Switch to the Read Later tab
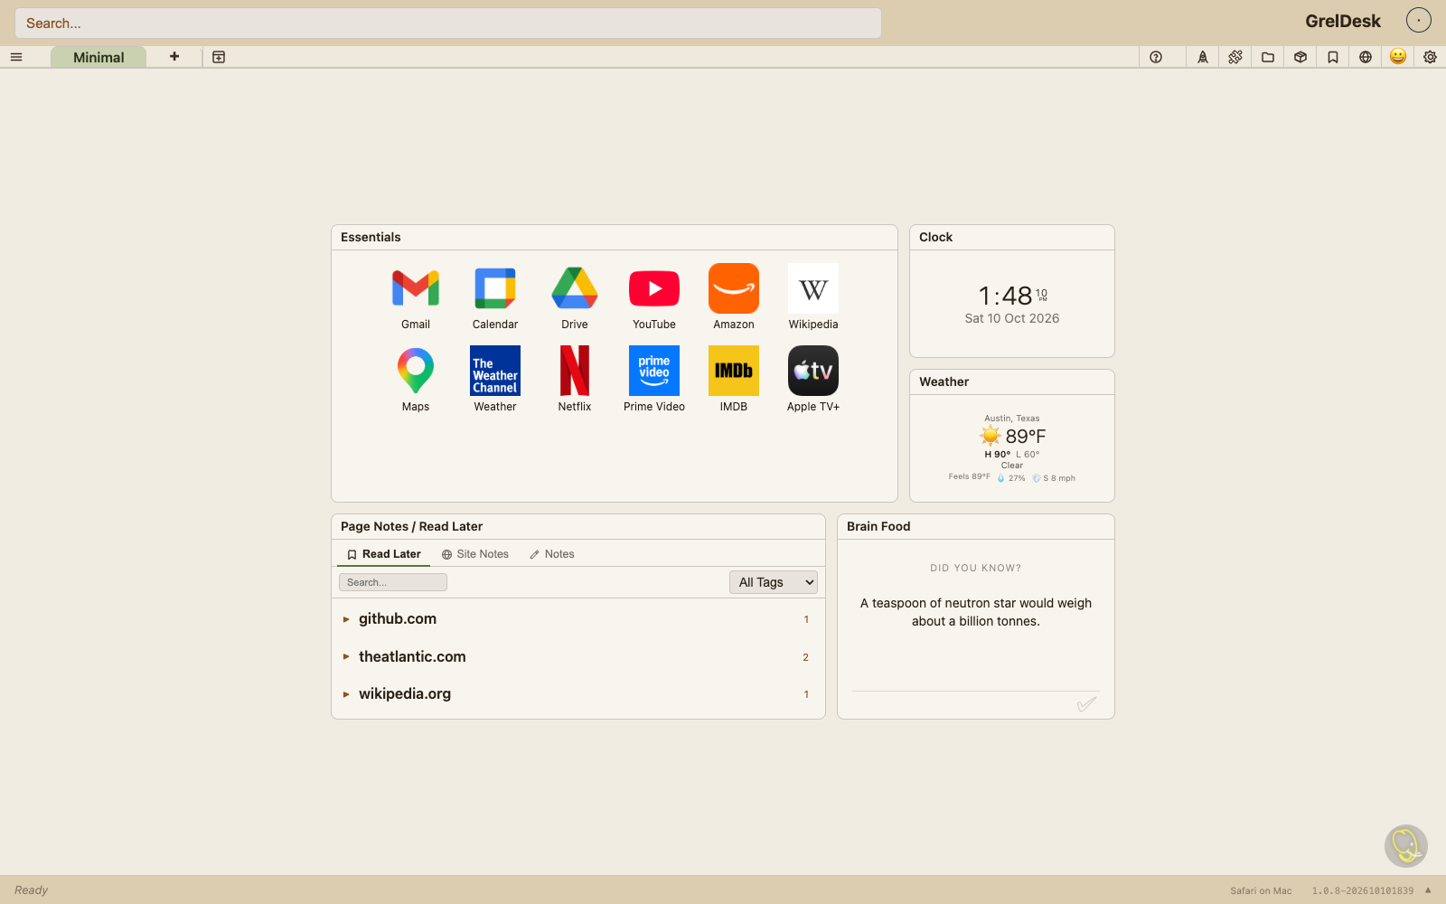 click(x=384, y=554)
